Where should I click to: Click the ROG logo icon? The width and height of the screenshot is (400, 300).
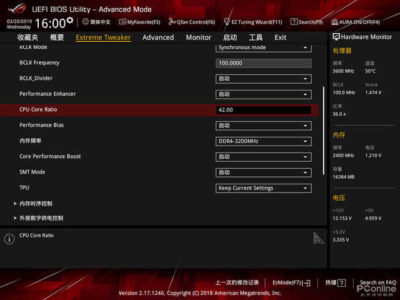click(x=17, y=9)
